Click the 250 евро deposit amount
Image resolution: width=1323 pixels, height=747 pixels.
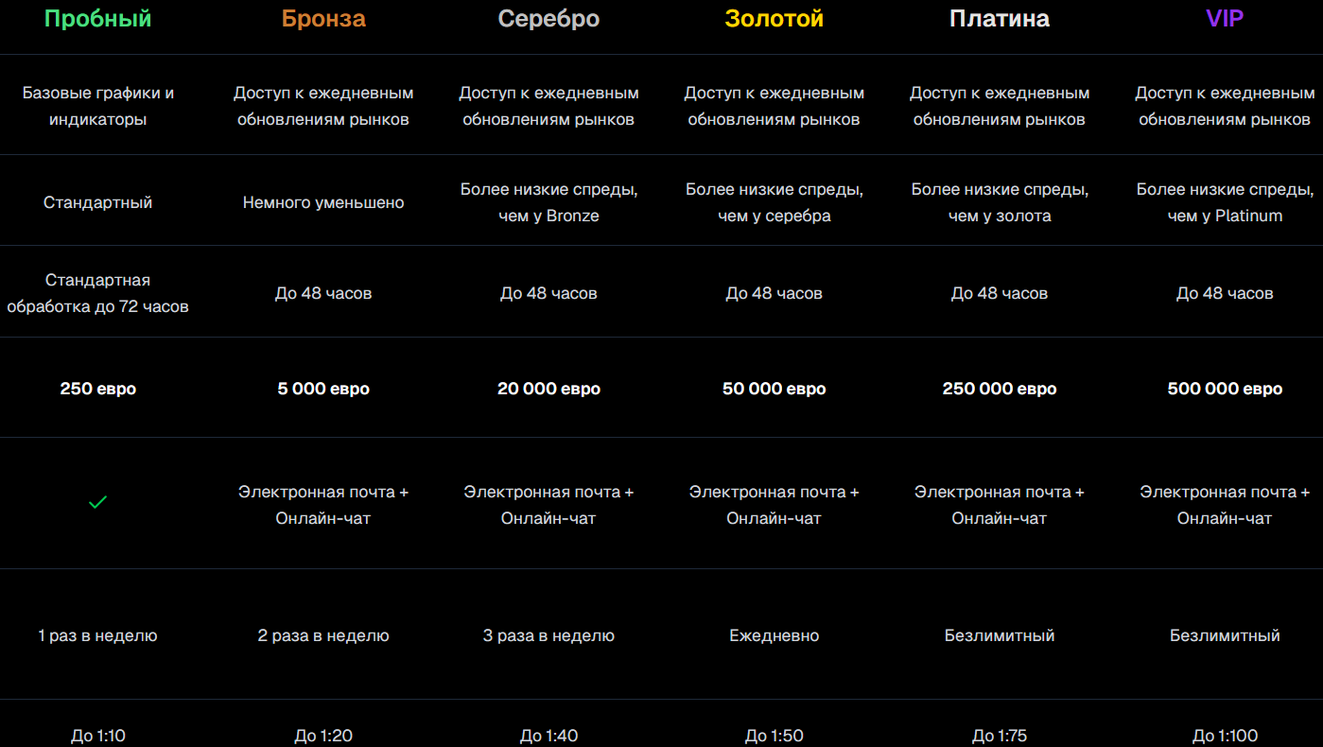97,388
